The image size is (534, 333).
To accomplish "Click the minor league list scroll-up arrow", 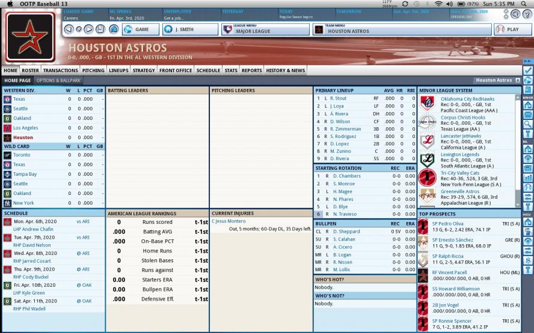I will click(518, 97).
